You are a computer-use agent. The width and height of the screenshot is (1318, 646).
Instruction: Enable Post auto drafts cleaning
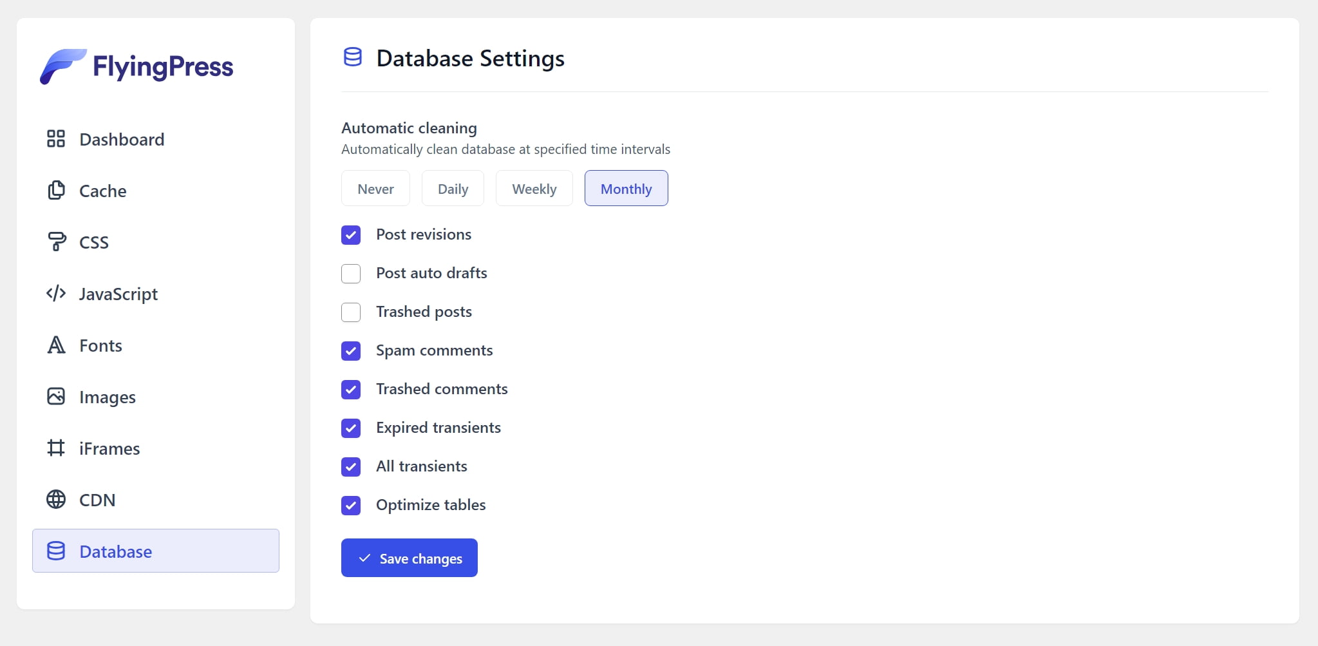[x=351, y=274]
